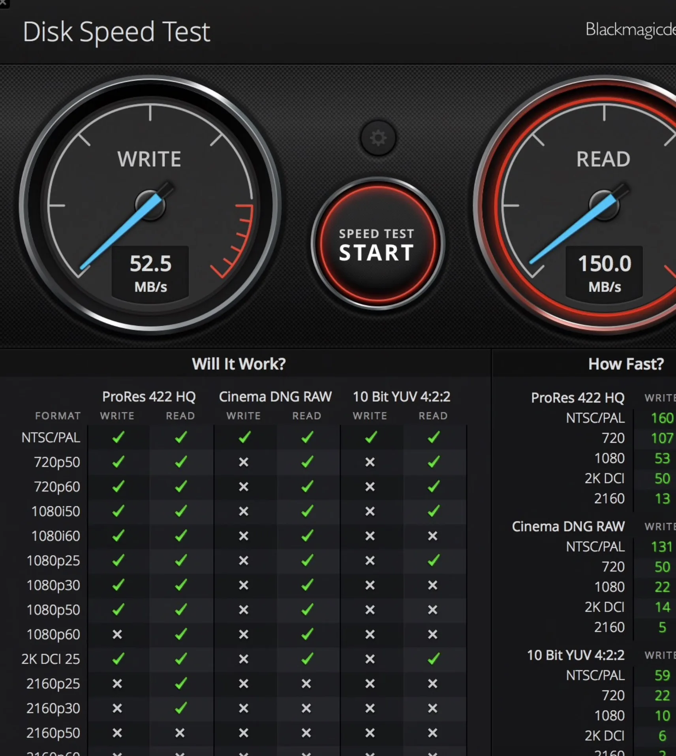Click the "Will It Work?" panel heading

pos(238,364)
